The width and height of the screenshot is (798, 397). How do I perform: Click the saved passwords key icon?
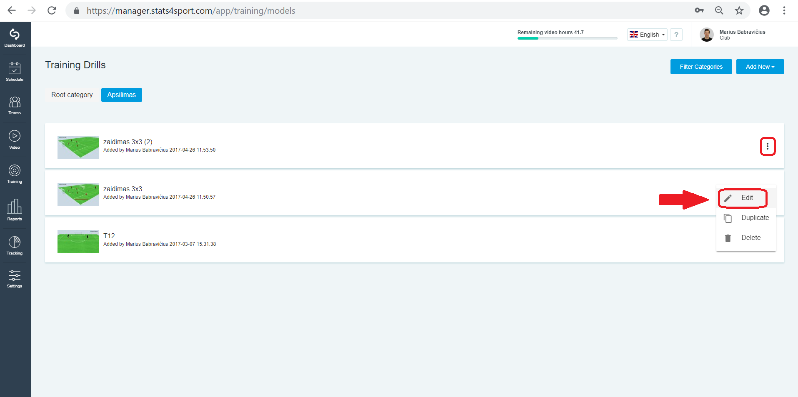tap(699, 10)
